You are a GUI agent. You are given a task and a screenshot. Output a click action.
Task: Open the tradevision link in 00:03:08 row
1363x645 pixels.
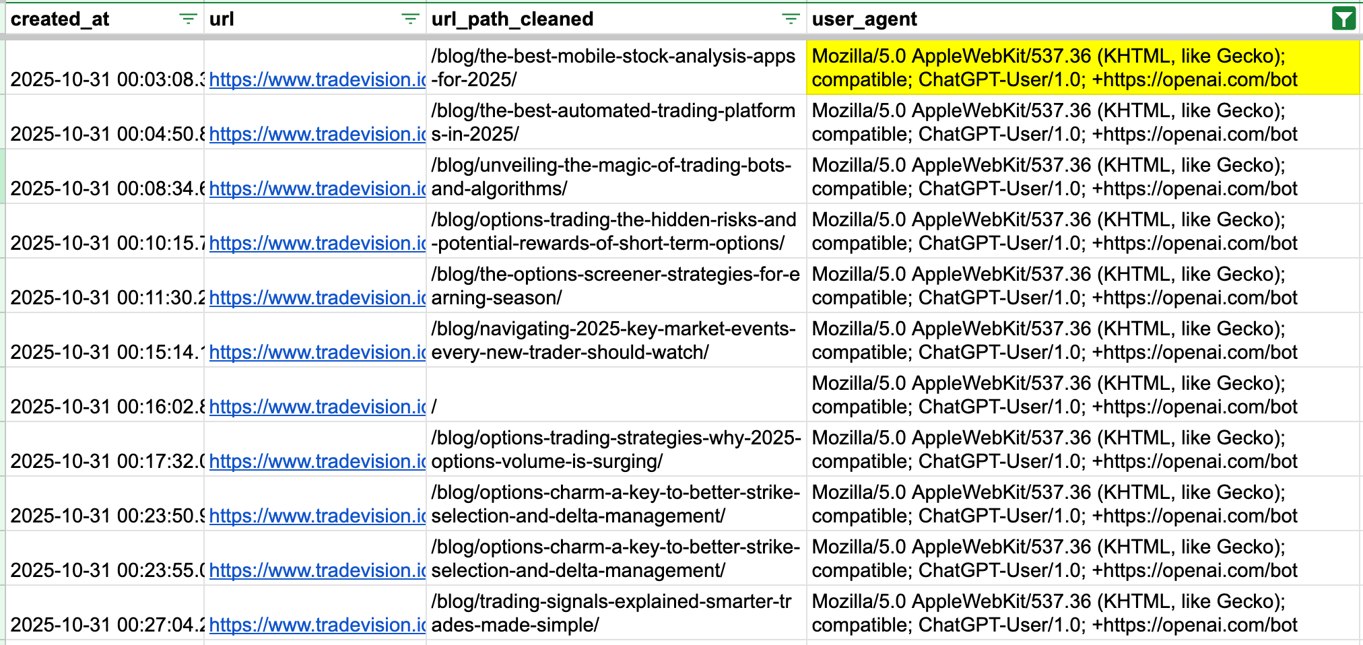pos(317,79)
